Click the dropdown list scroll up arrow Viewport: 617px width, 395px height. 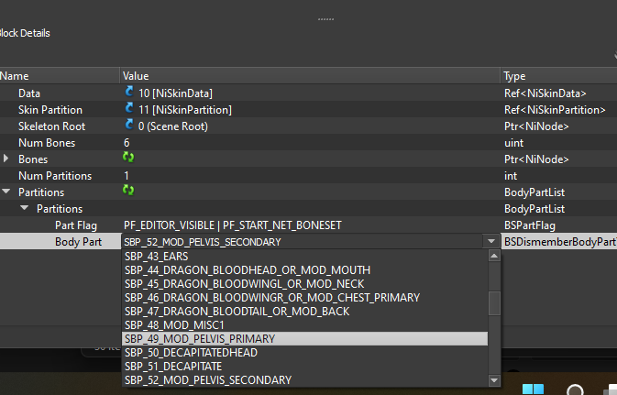tap(494, 256)
